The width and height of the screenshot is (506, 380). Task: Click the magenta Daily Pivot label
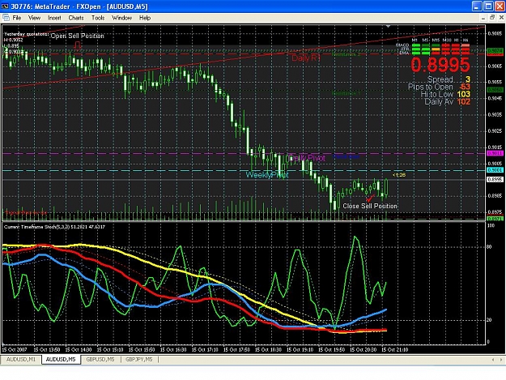click(x=307, y=158)
